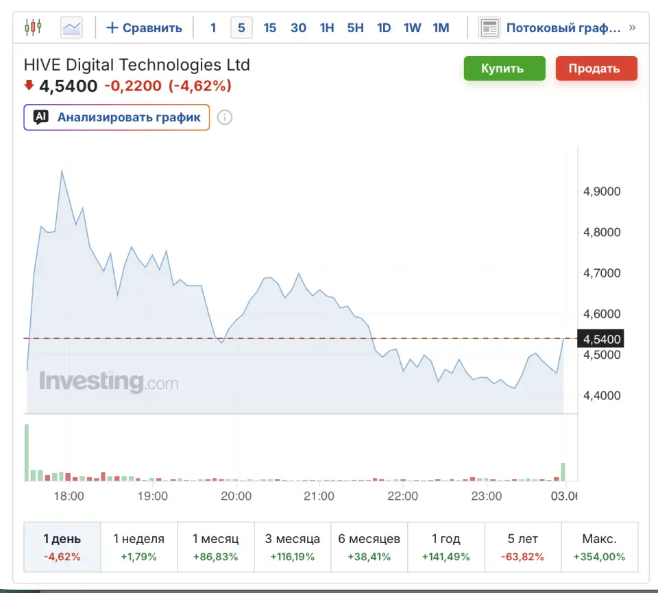Image resolution: width=658 pixels, height=593 pixels.
Task: Choose the 30 minute interval
Action: click(298, 28)
